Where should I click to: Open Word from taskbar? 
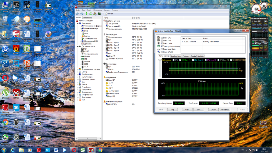56,150
